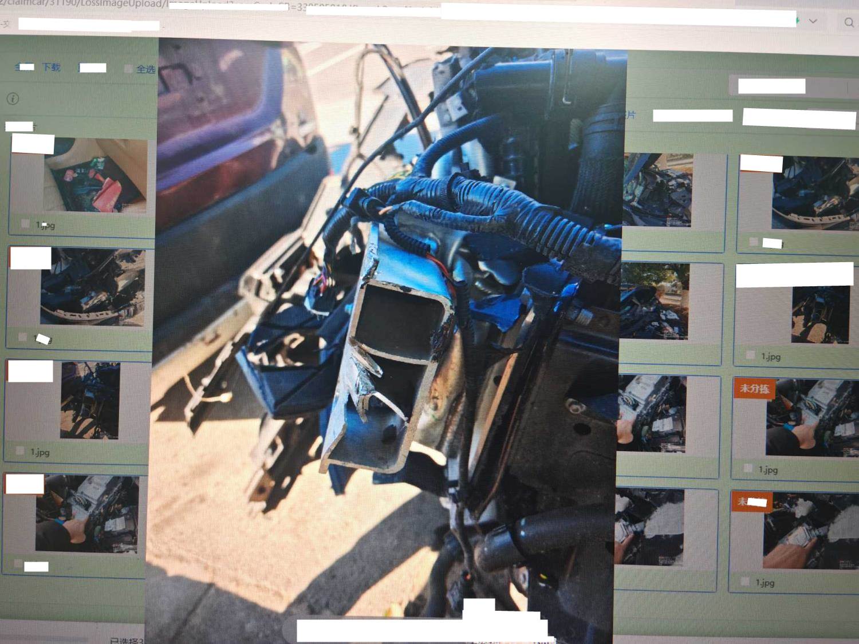Click the info circle icon
This screenshot has width=859, height=644.
[13, 99]
